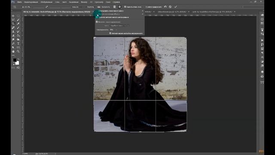Open the resolution units dropdown

tap(78, 7)
